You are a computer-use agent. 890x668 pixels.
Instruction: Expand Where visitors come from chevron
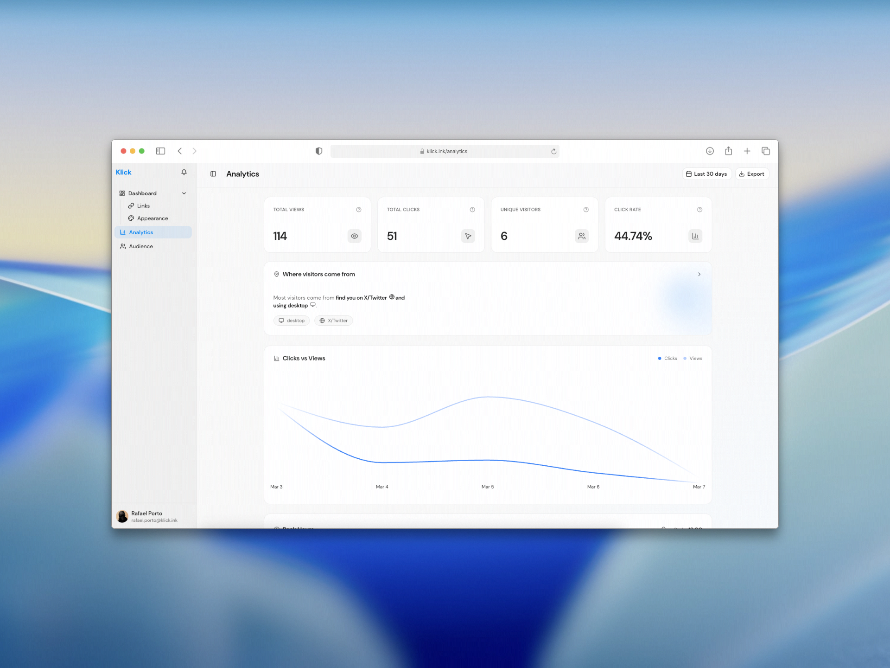tap(699, 275)
